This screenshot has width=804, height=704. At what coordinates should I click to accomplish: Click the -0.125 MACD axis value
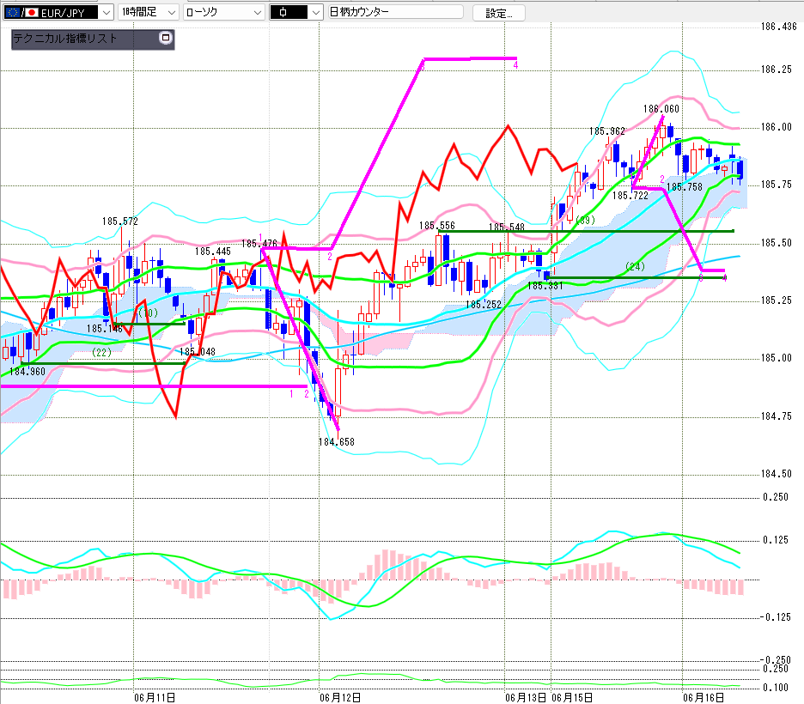776,617
